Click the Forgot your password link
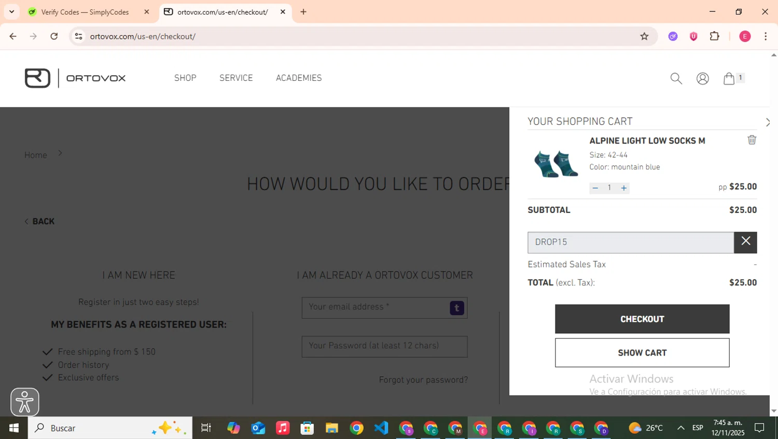This screenshot has height=439, width=778. pos(423,380)
